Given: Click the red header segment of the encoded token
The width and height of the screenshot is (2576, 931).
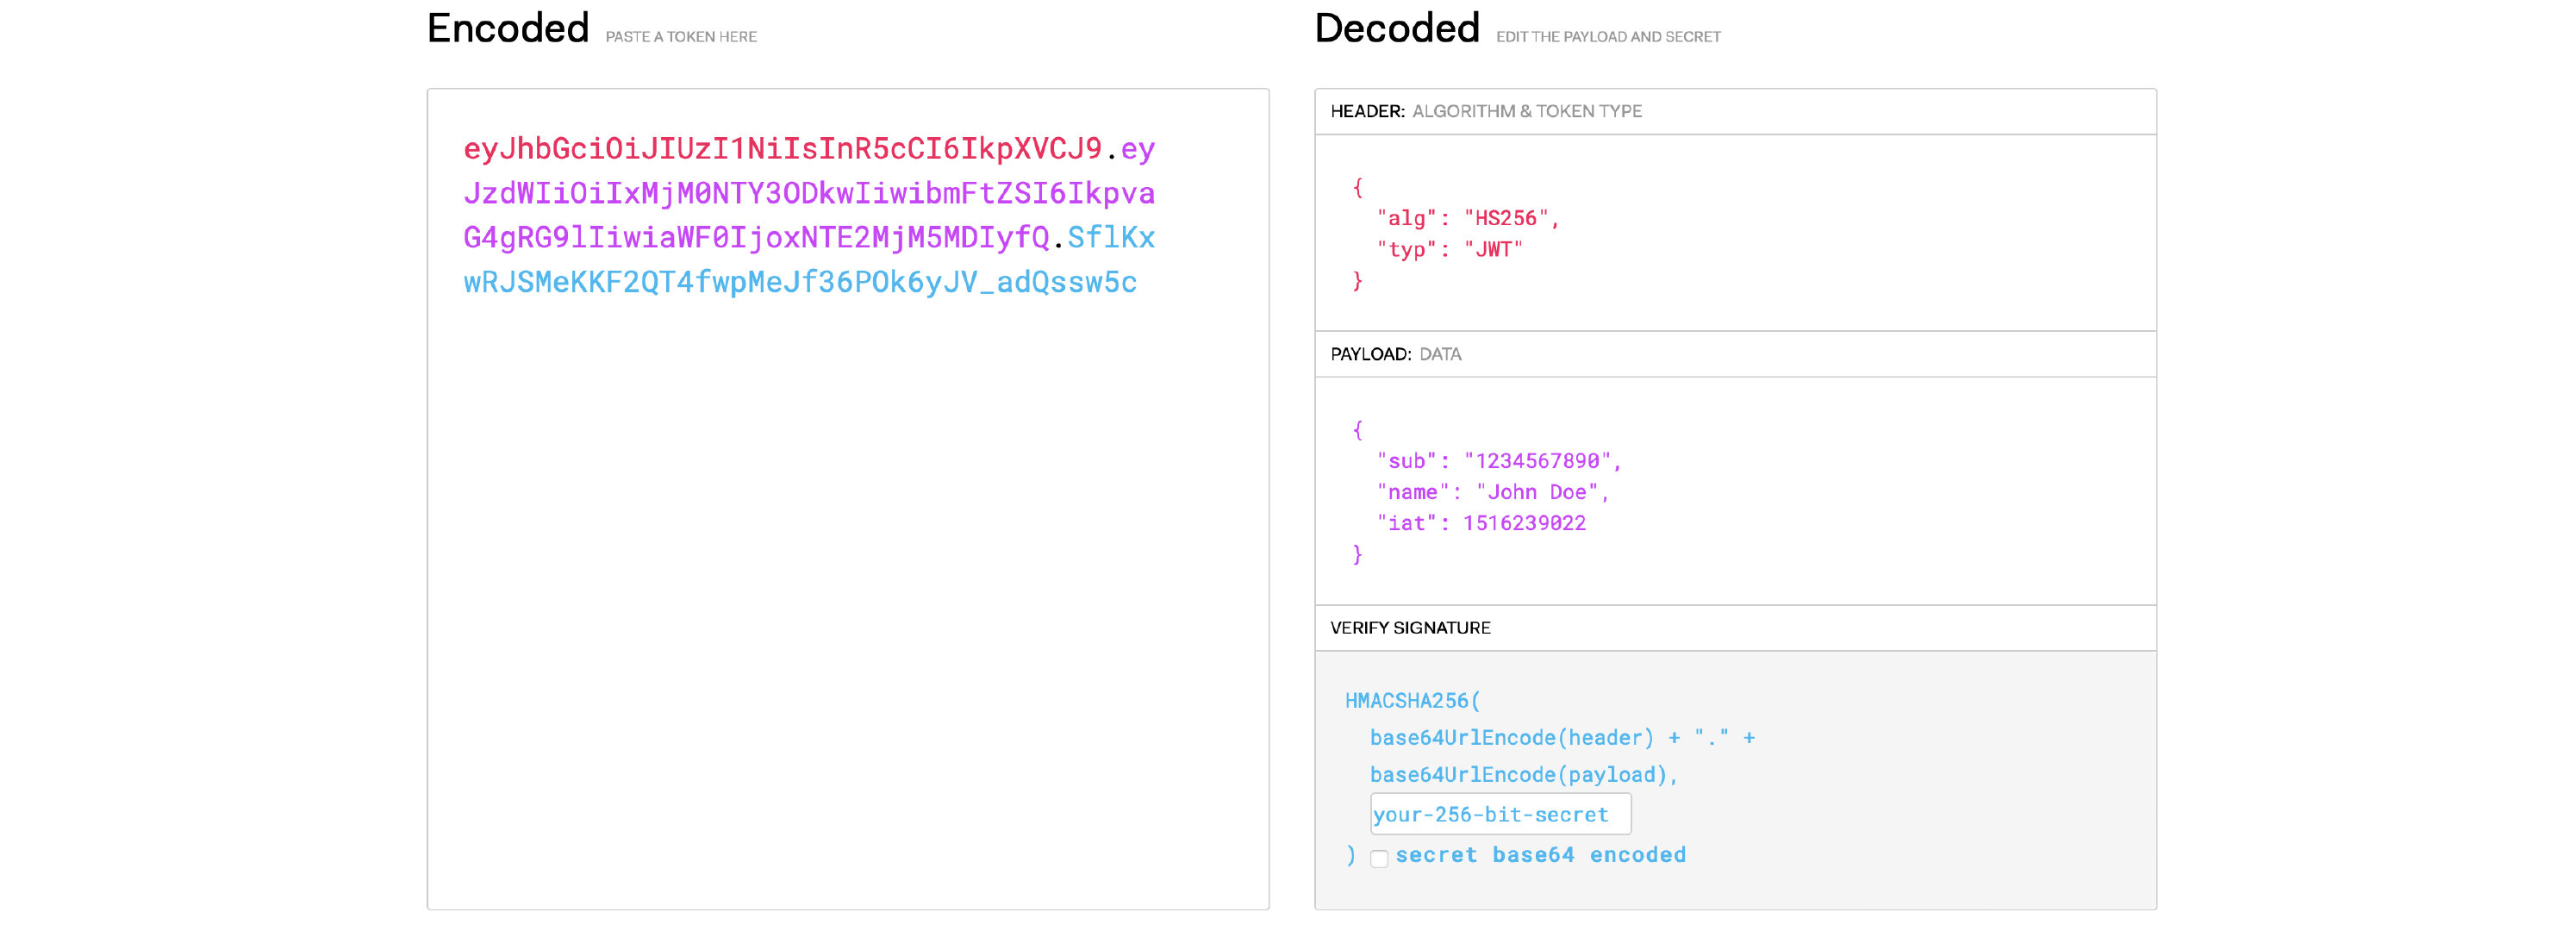Looking at the screenshot, I should (x=782, y=149).
